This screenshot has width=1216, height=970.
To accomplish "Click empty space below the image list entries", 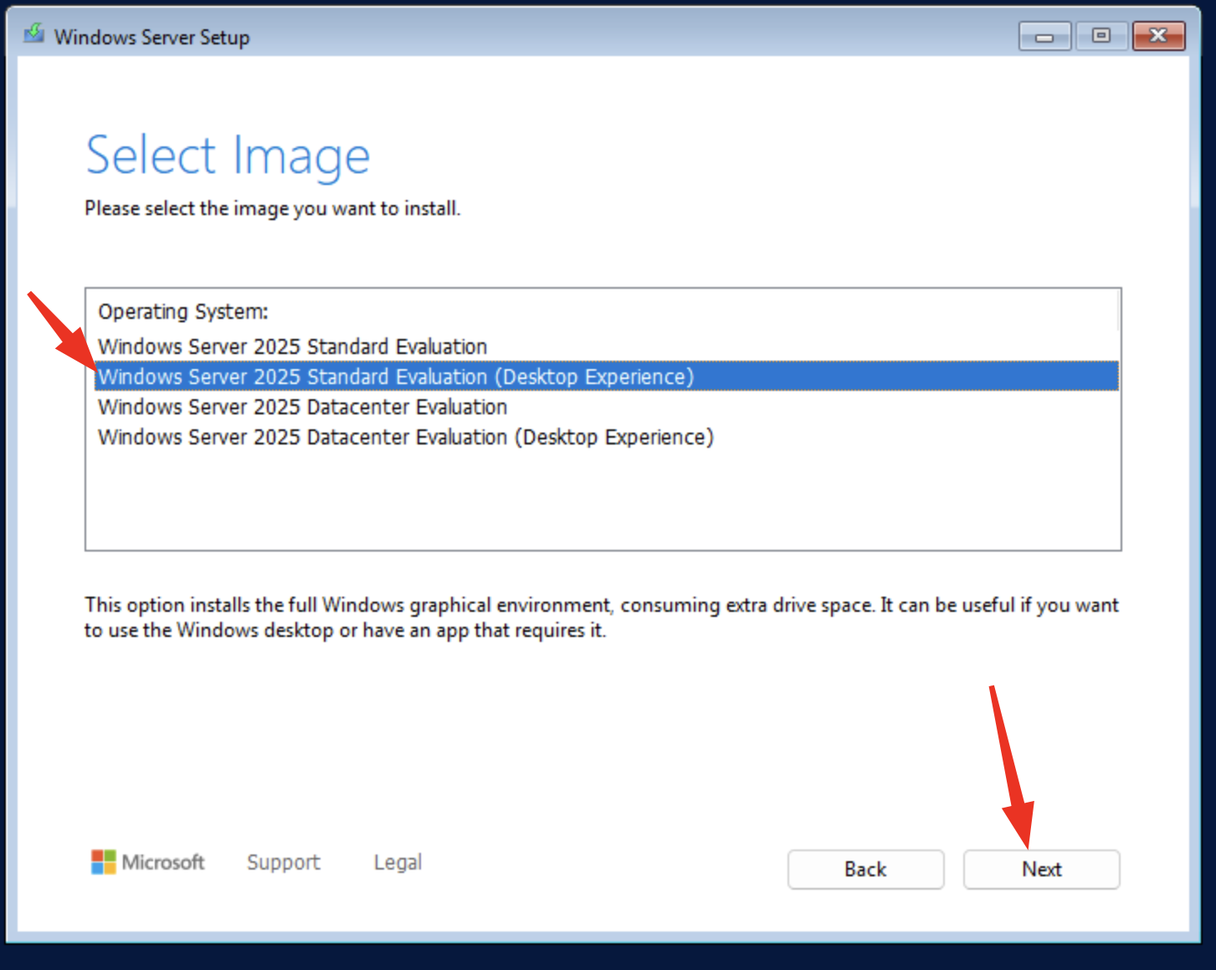I will (603, 500).
